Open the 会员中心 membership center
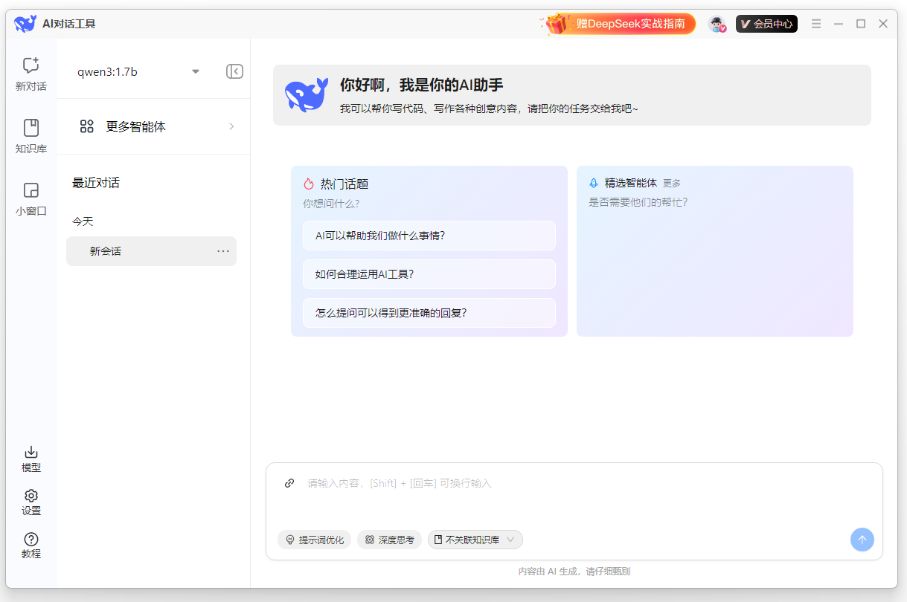 coord(766,23)
